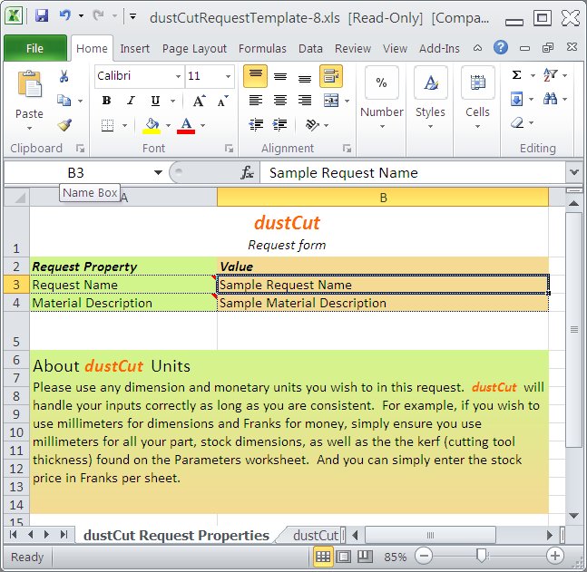Click the AutoSum sigma icon

516,75
